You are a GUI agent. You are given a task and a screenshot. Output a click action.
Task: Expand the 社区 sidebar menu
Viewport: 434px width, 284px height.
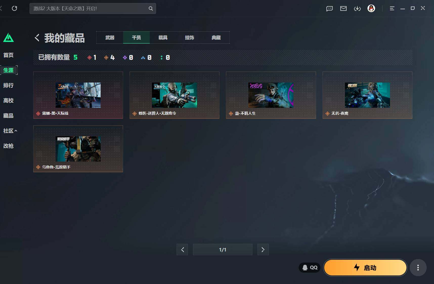click(10, 131)
